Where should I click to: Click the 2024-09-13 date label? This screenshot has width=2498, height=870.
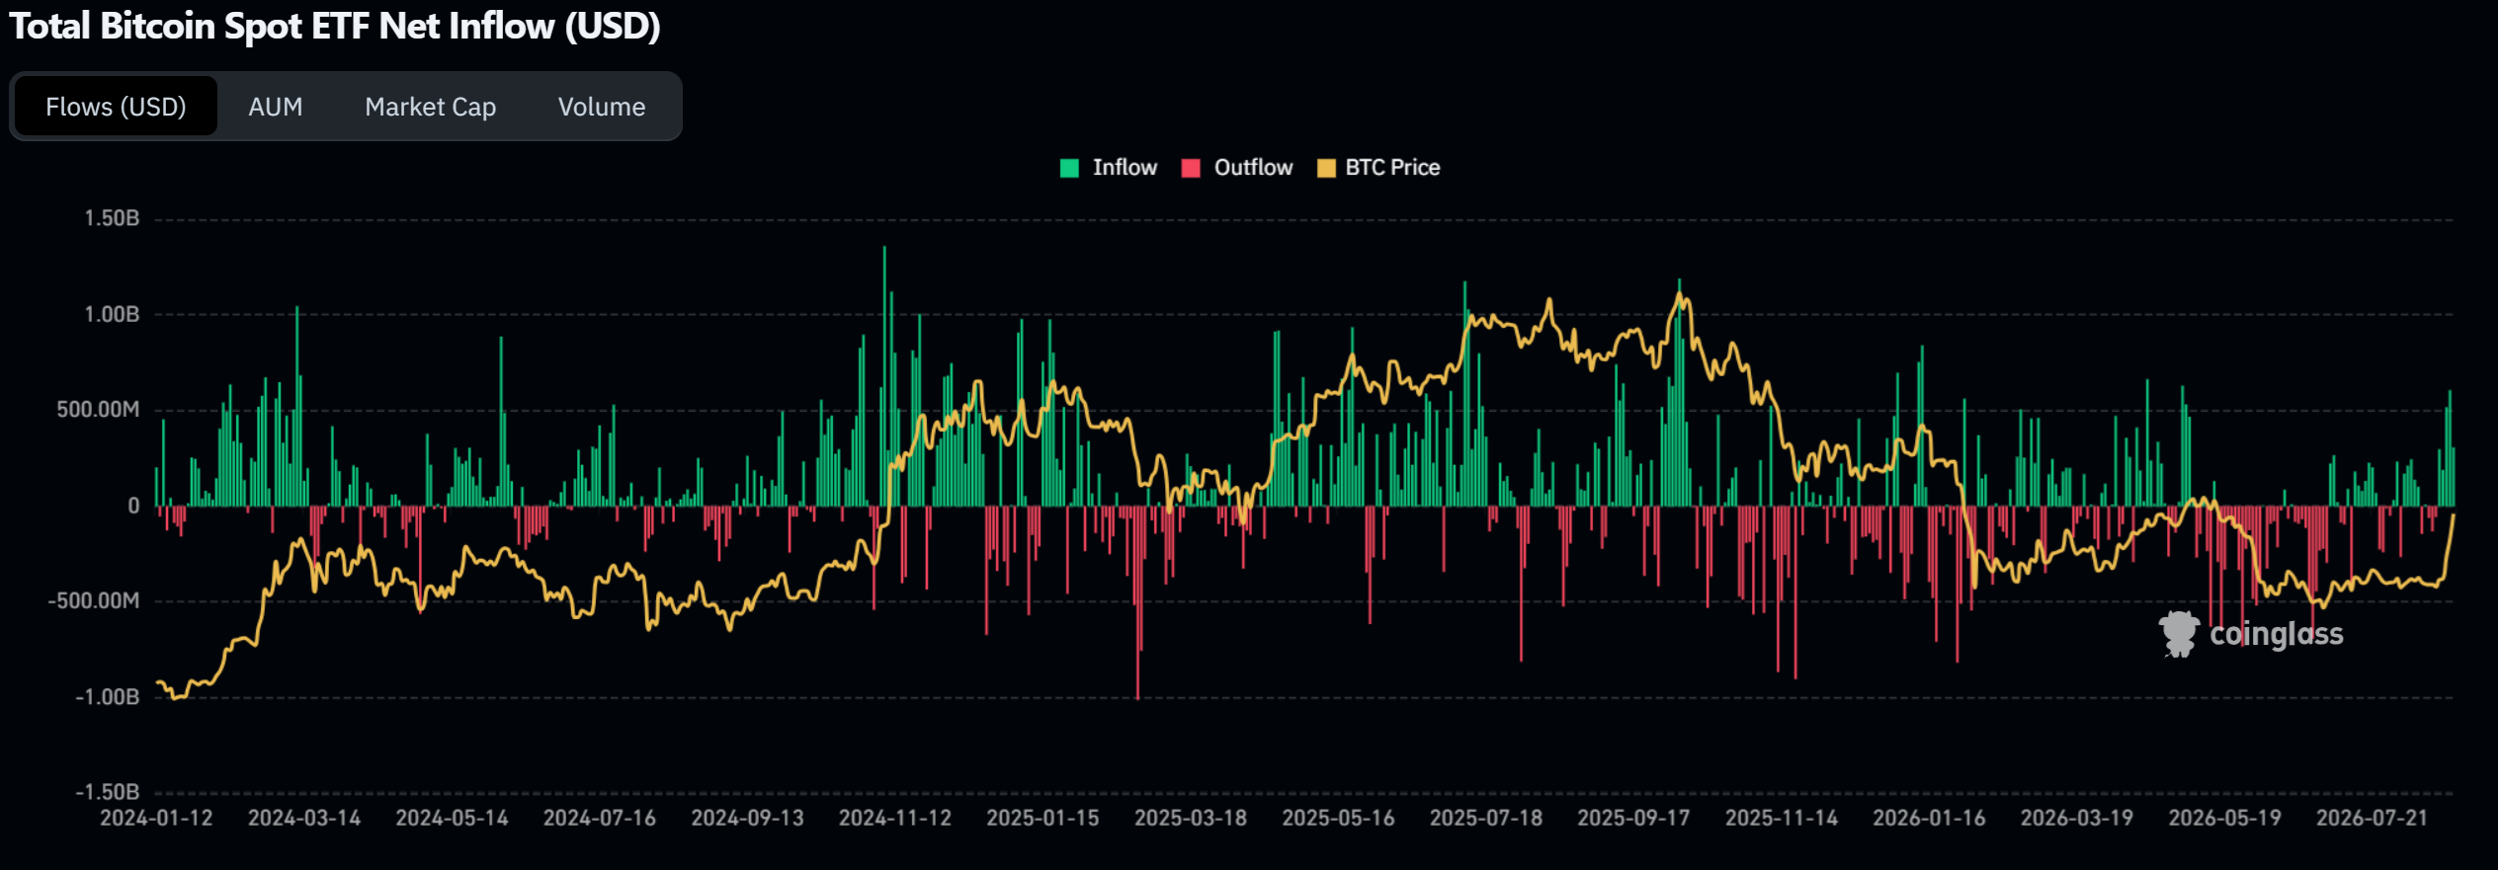(747, 819)
